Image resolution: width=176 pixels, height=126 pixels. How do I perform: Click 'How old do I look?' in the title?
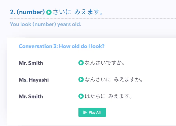(83, 46)
